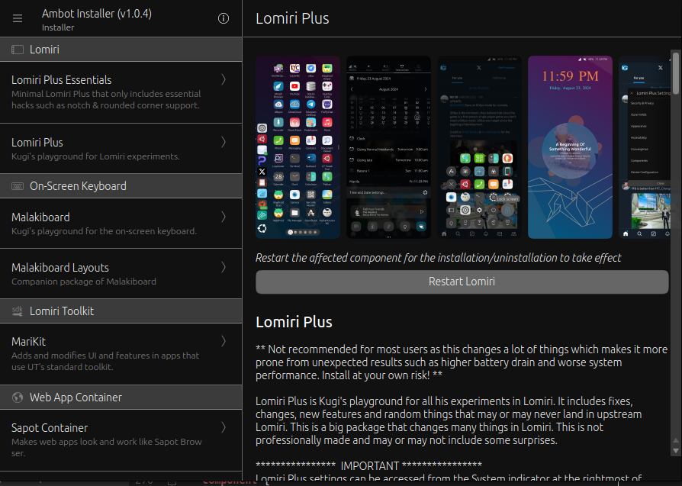Click the "Not recommended for most users" warning paragraph
Image resolution: width=682 pixels, height=486 pixels.
(462, 362)
